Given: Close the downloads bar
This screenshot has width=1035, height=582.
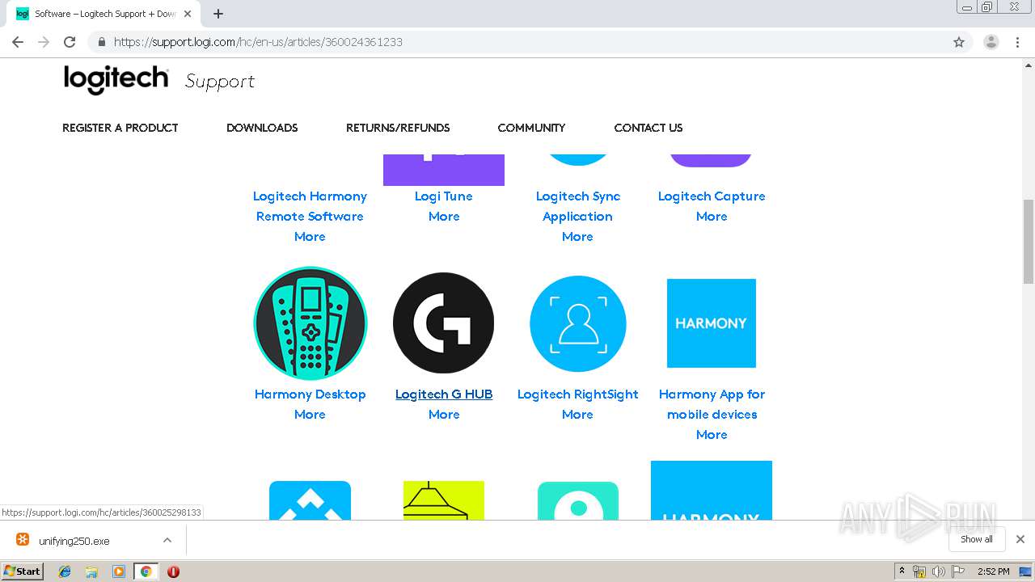Looking at the screenshot, I should (1020, 539).
